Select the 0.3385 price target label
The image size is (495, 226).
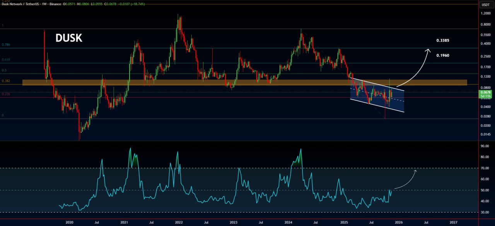pos(442,41)
